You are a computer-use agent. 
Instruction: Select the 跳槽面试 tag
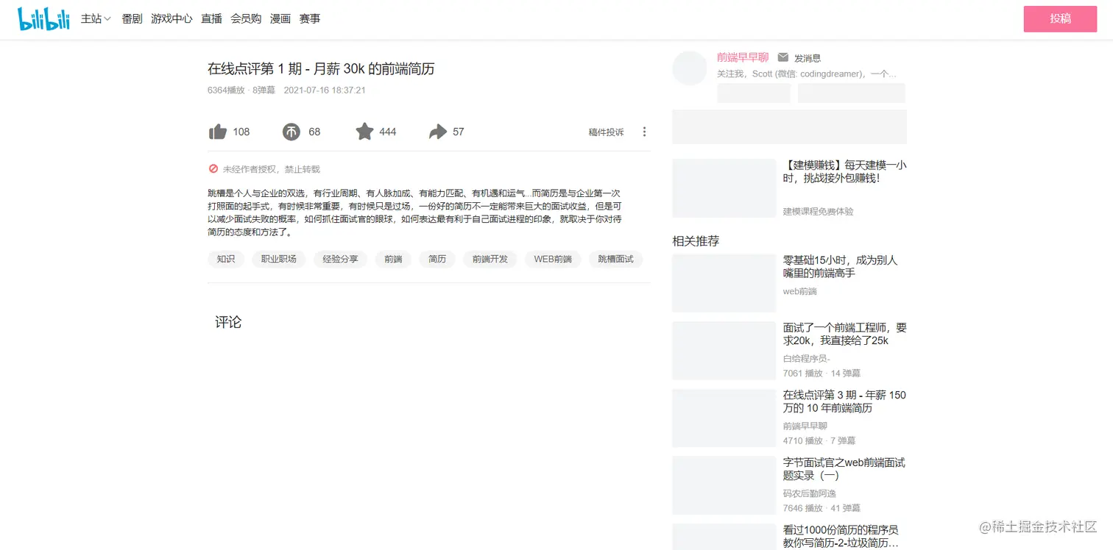coord(615,259)
